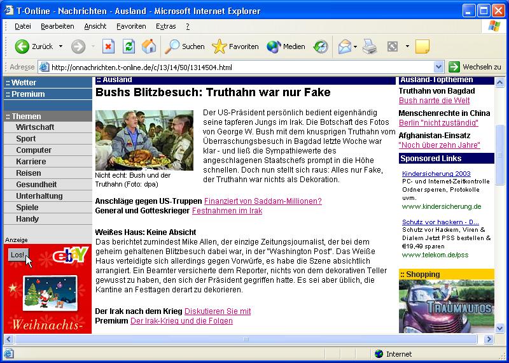Open dropdown arrow next to the edit icon
The height and width of the screenshot is (363, 509).
[x=407, y=46]
